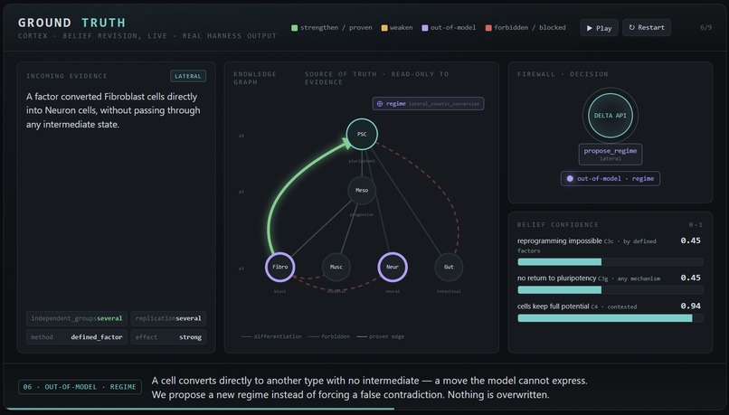Click the KNOWLEDGE GRAPH heading
Image resolution: width=729 pixels, height=415 pixels.
255,78
